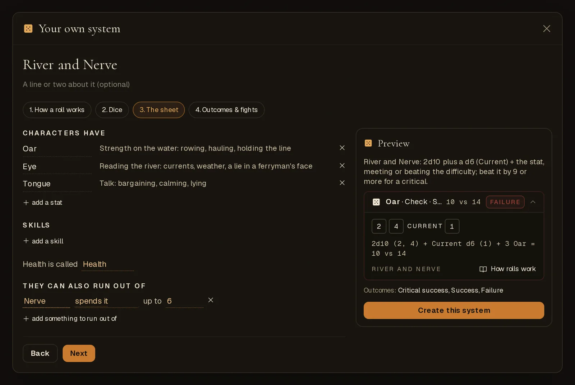Remove the Eye stat
The height and width of the screenshot is (385, 575).
tap(342, 166)
